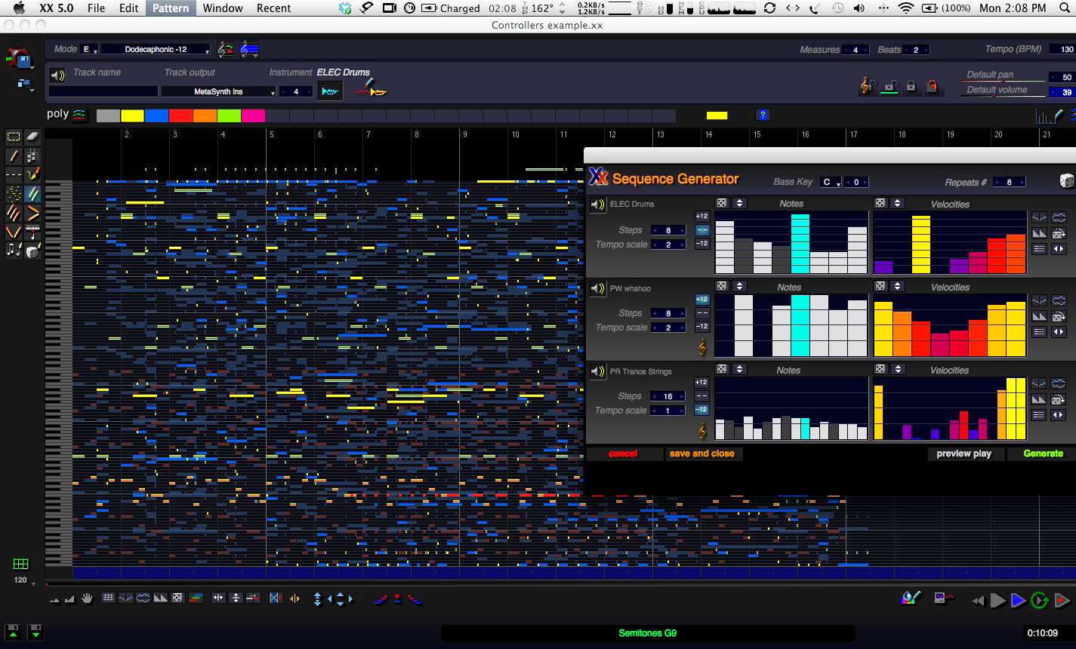Select the keyboard note entry tool
1076x649 pixels.
click(x=32, y=233)
